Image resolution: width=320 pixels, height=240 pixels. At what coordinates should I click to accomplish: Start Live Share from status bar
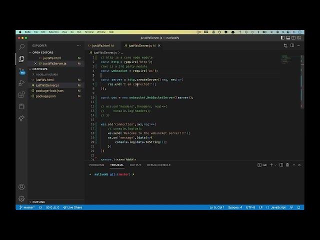[72, 207]
